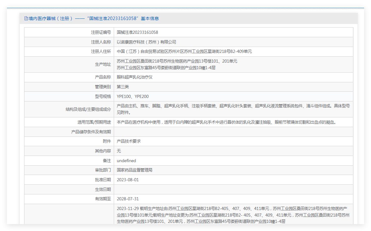Select expiry date 2028-07-31

128,199
